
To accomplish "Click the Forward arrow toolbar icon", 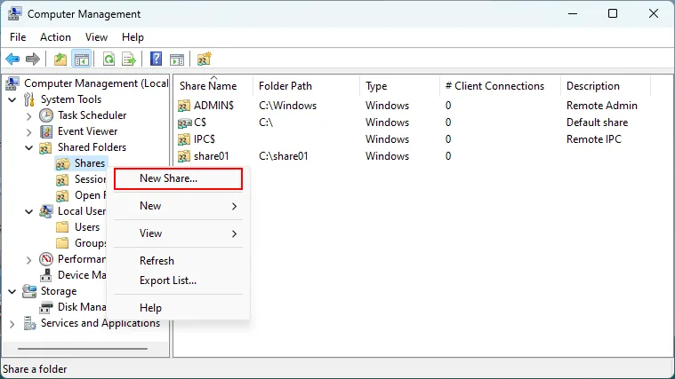I will [33, 59].
